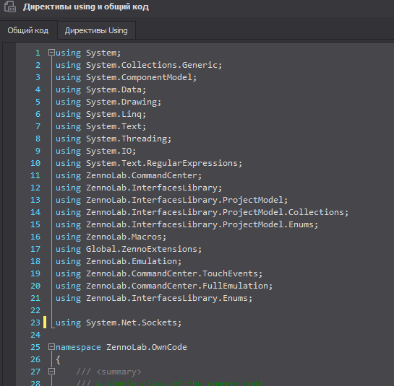Collapse the using block at line 1
394x386 pixels.
pos(51,53)
